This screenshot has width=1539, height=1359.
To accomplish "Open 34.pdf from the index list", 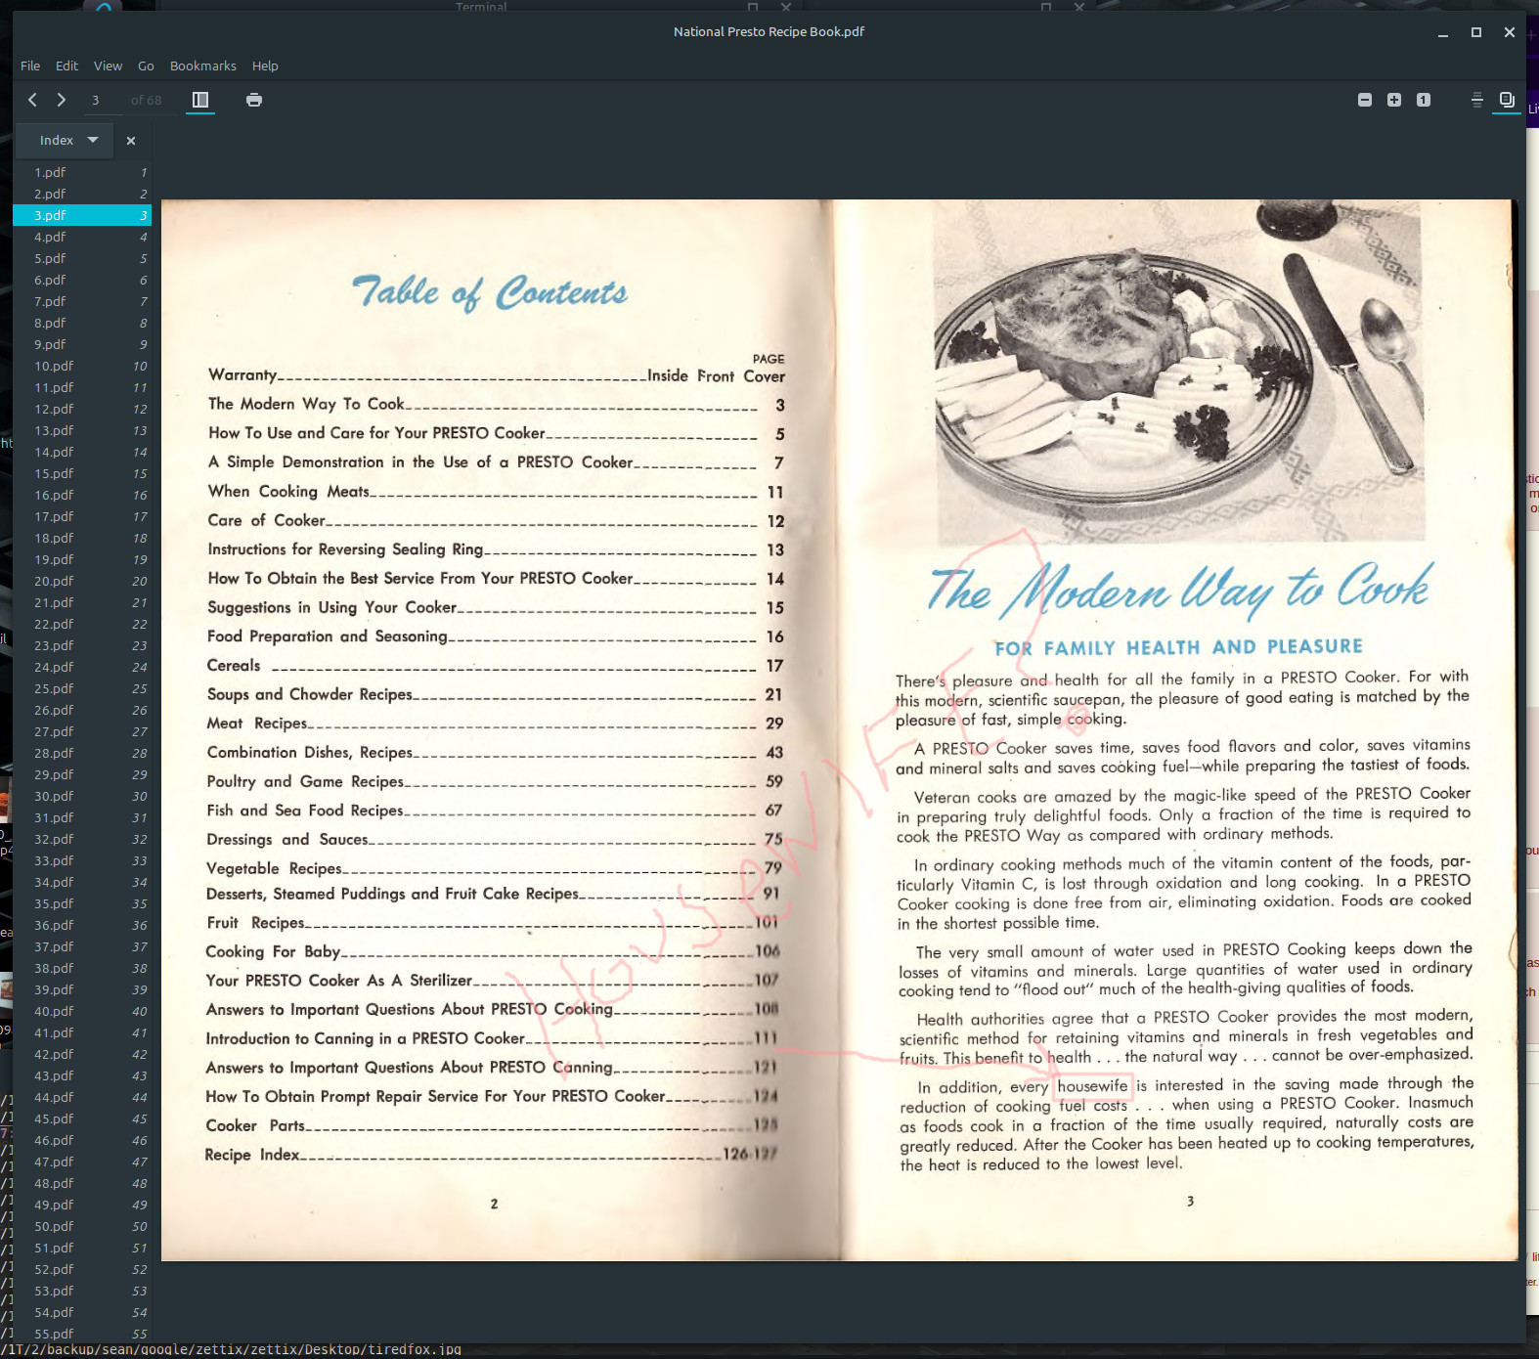I will pos(82,883).
